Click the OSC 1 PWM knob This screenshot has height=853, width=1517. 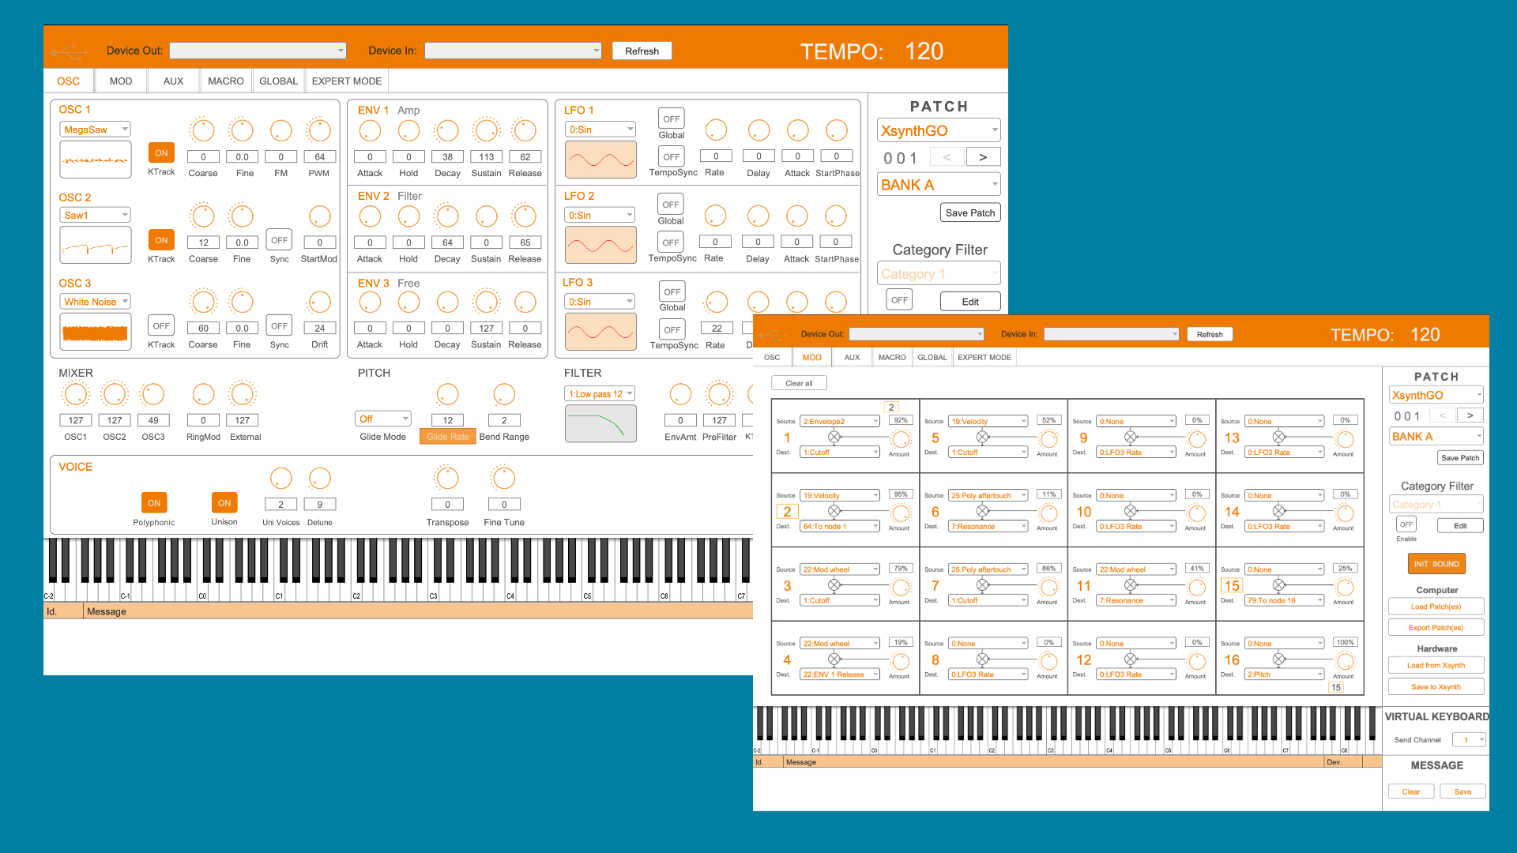[x=319, y=130]
